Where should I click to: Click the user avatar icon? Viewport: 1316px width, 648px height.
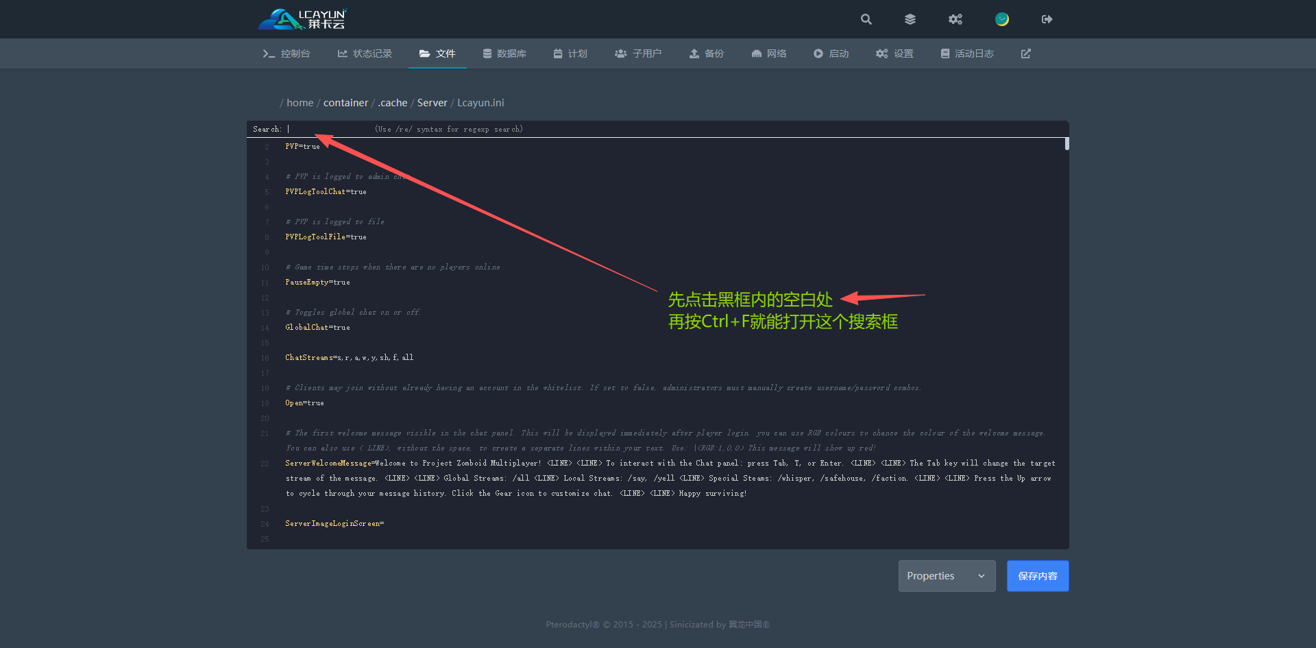1002,19
